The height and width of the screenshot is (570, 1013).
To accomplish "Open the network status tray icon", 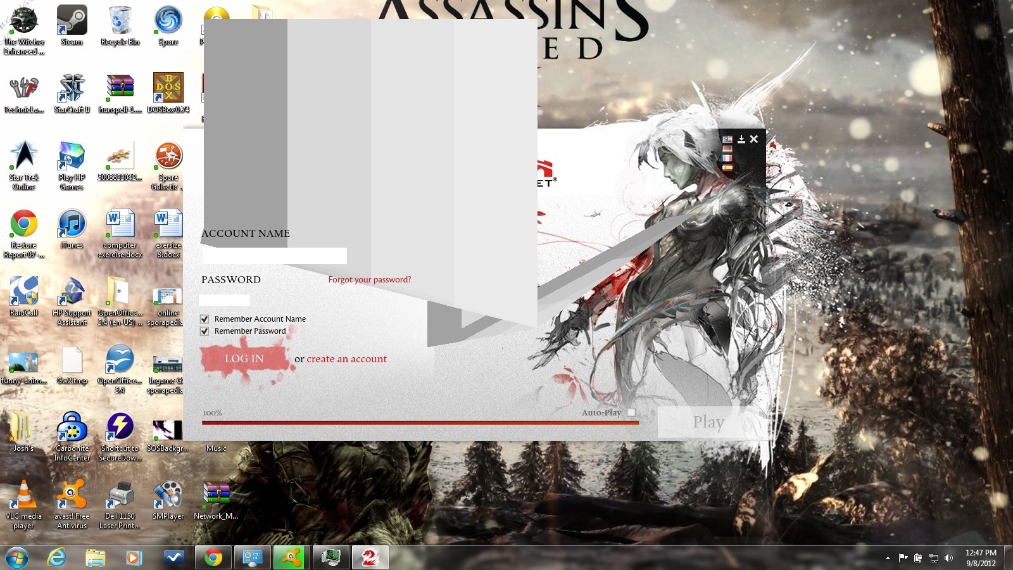I will point(933,558).
